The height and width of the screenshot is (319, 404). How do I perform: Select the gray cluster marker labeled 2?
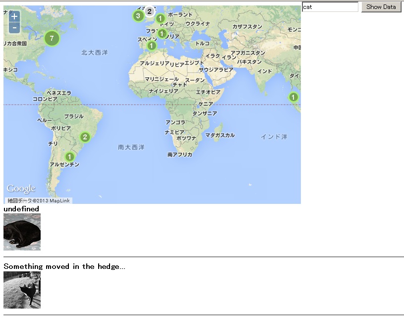149,11
